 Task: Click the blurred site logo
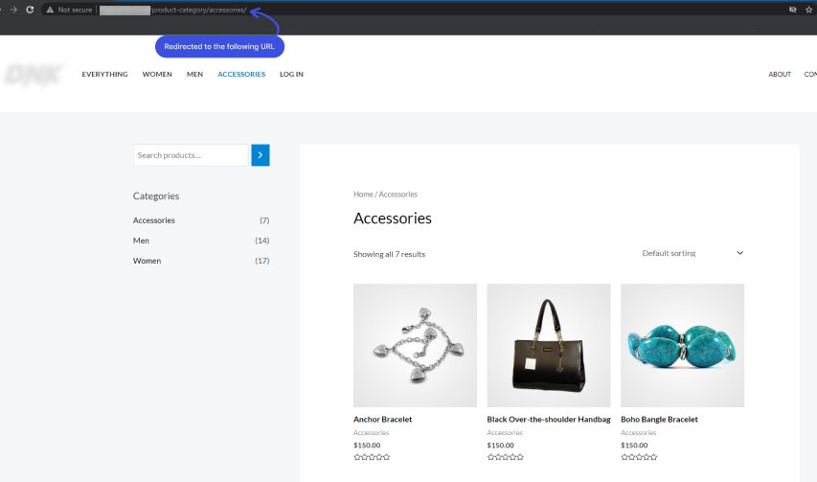click(x=34, y=75)
